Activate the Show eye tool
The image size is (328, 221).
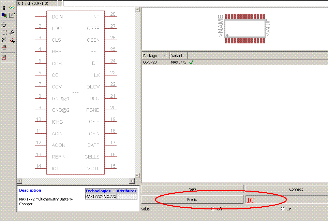(x=12, y=8)
